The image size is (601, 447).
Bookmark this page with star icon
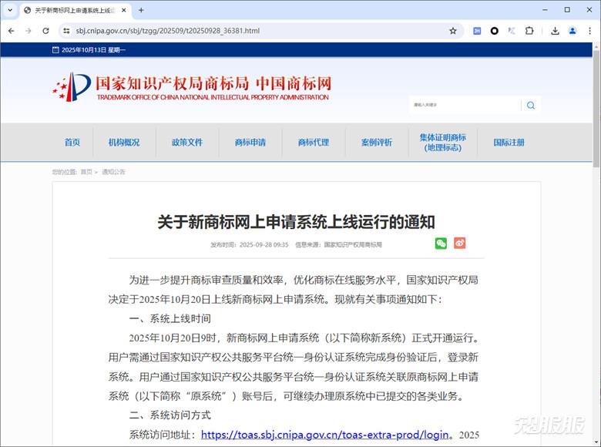[453, 31]
